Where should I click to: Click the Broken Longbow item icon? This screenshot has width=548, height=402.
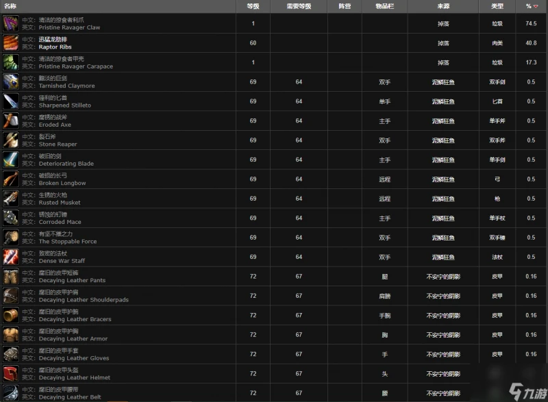tap(10, 179)
